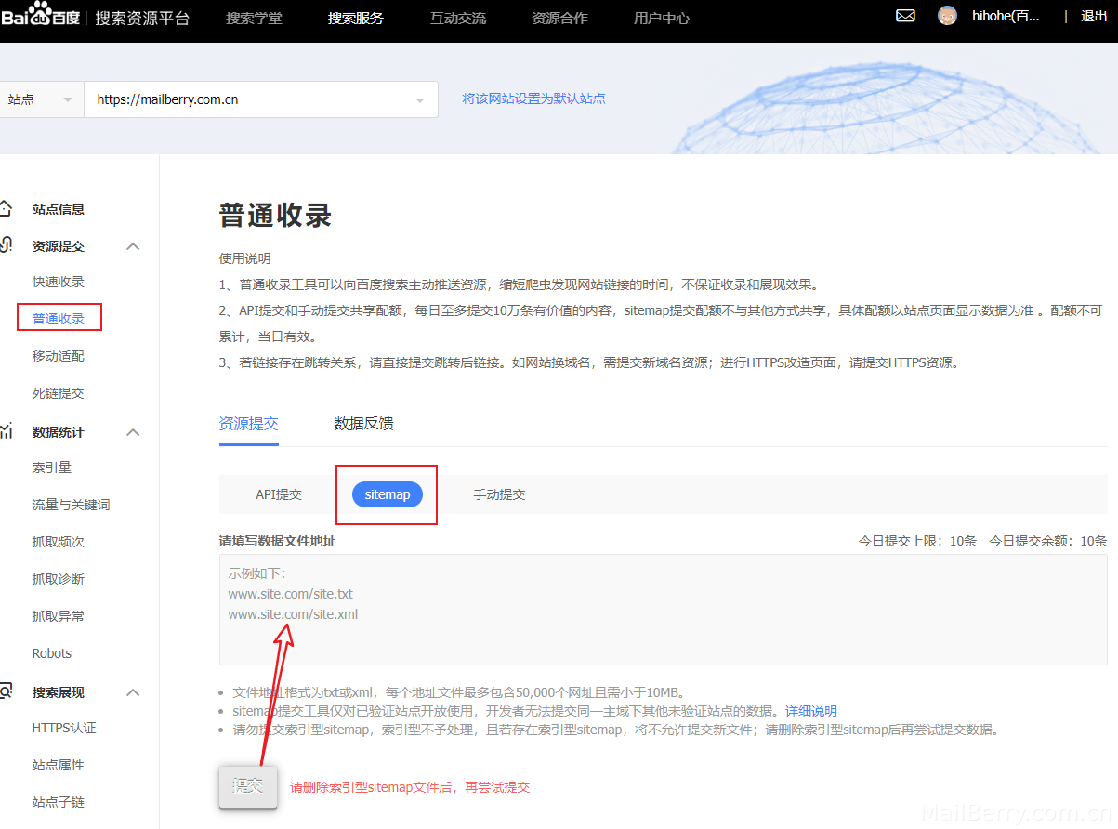Viewport: 1118px width, 829px height.
Task: Open the mail envelope icon in header
Action: pyautogui.click(x=905, y=16)
